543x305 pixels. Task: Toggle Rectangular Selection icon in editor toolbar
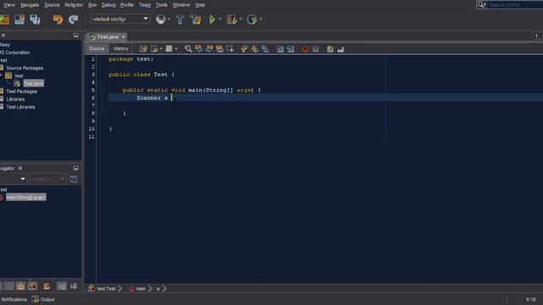230,49
